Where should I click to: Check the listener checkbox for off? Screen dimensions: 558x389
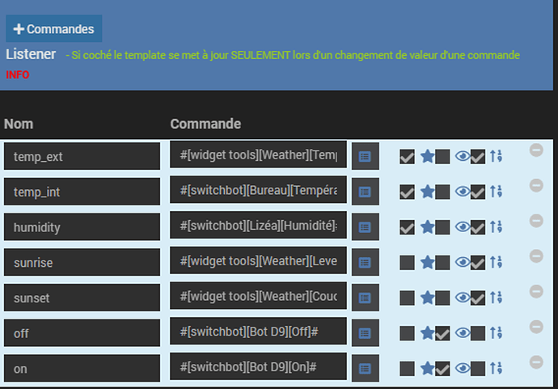point(407,333)
